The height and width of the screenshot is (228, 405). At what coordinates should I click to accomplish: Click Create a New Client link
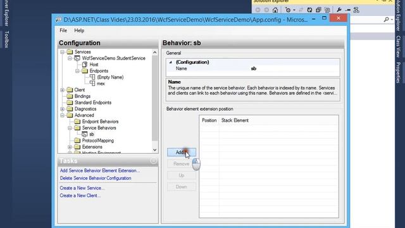coord(80,196)
